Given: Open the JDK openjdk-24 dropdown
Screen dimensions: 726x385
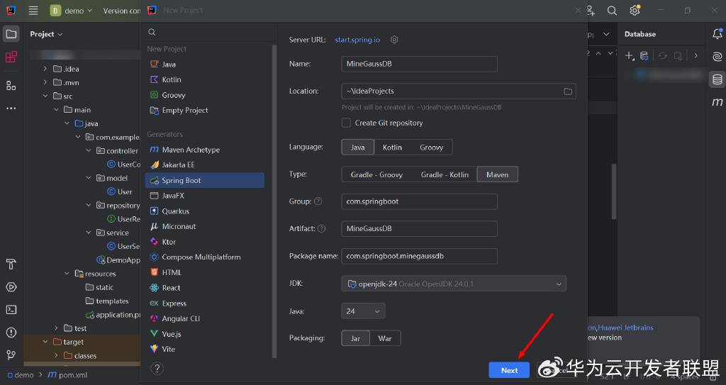Looking at the screenshot, I should tap(454, 284).
